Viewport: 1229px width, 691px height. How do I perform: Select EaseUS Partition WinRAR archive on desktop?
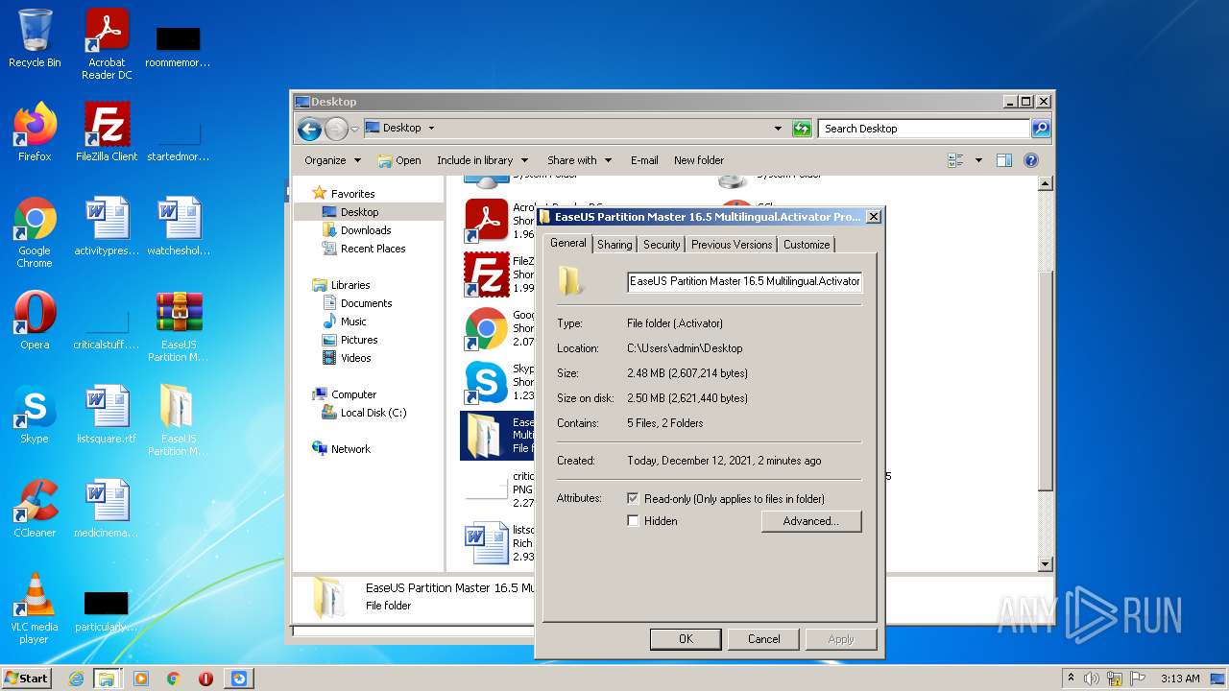pyautogui.click(x=179, y=326)
